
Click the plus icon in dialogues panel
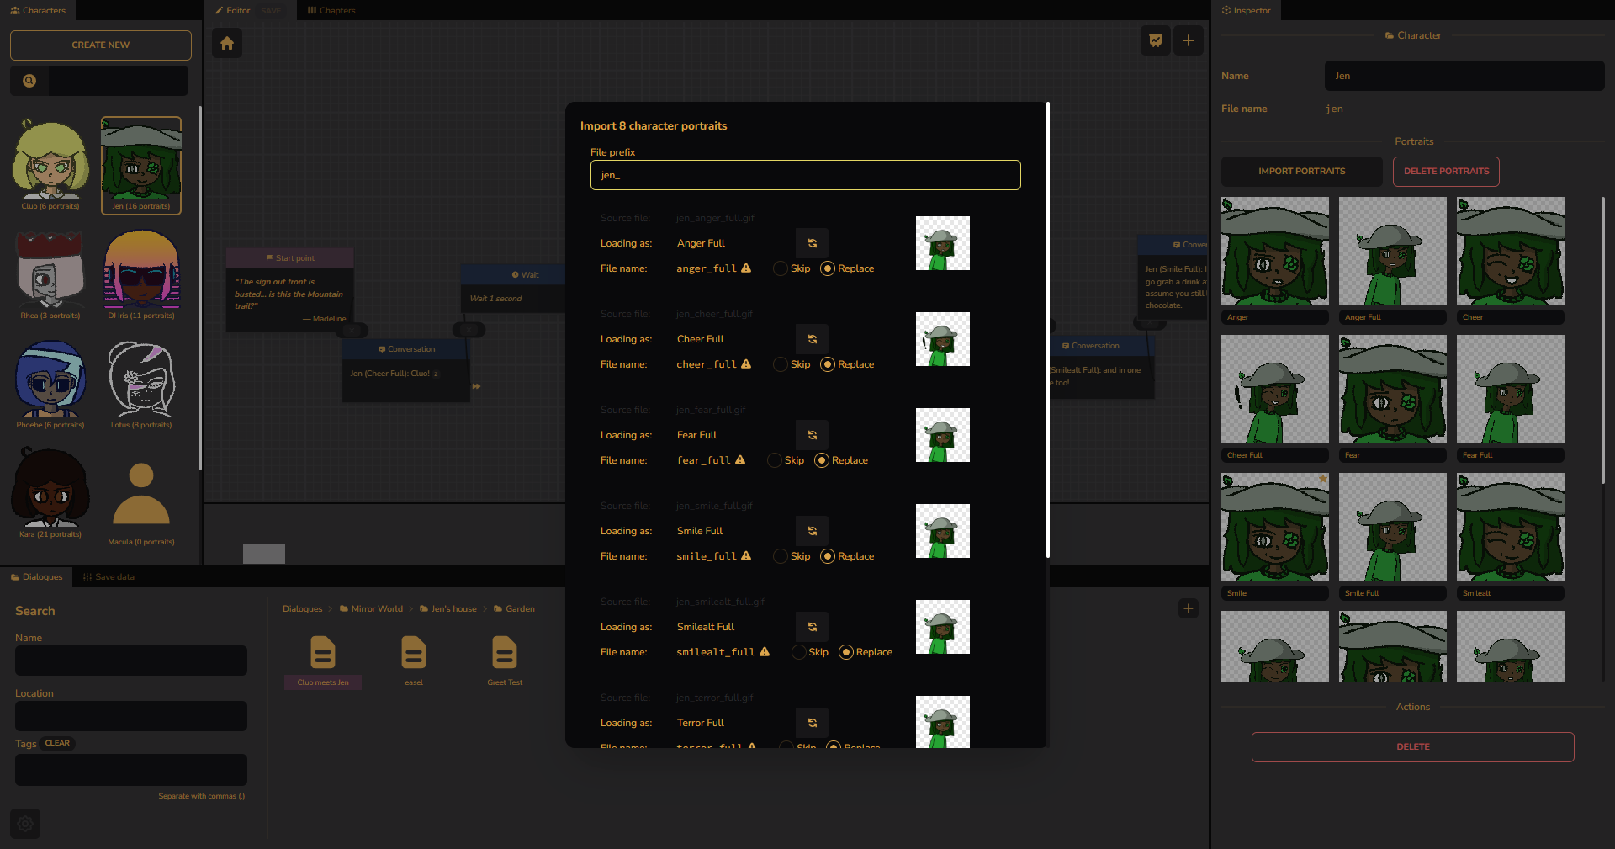coord(1189,608)
